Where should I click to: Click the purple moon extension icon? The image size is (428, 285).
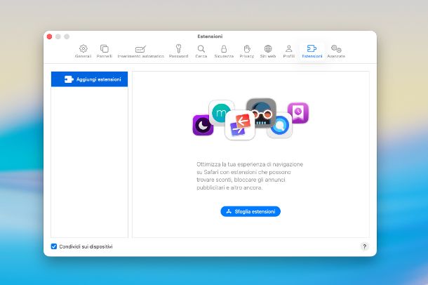point(202,126)
